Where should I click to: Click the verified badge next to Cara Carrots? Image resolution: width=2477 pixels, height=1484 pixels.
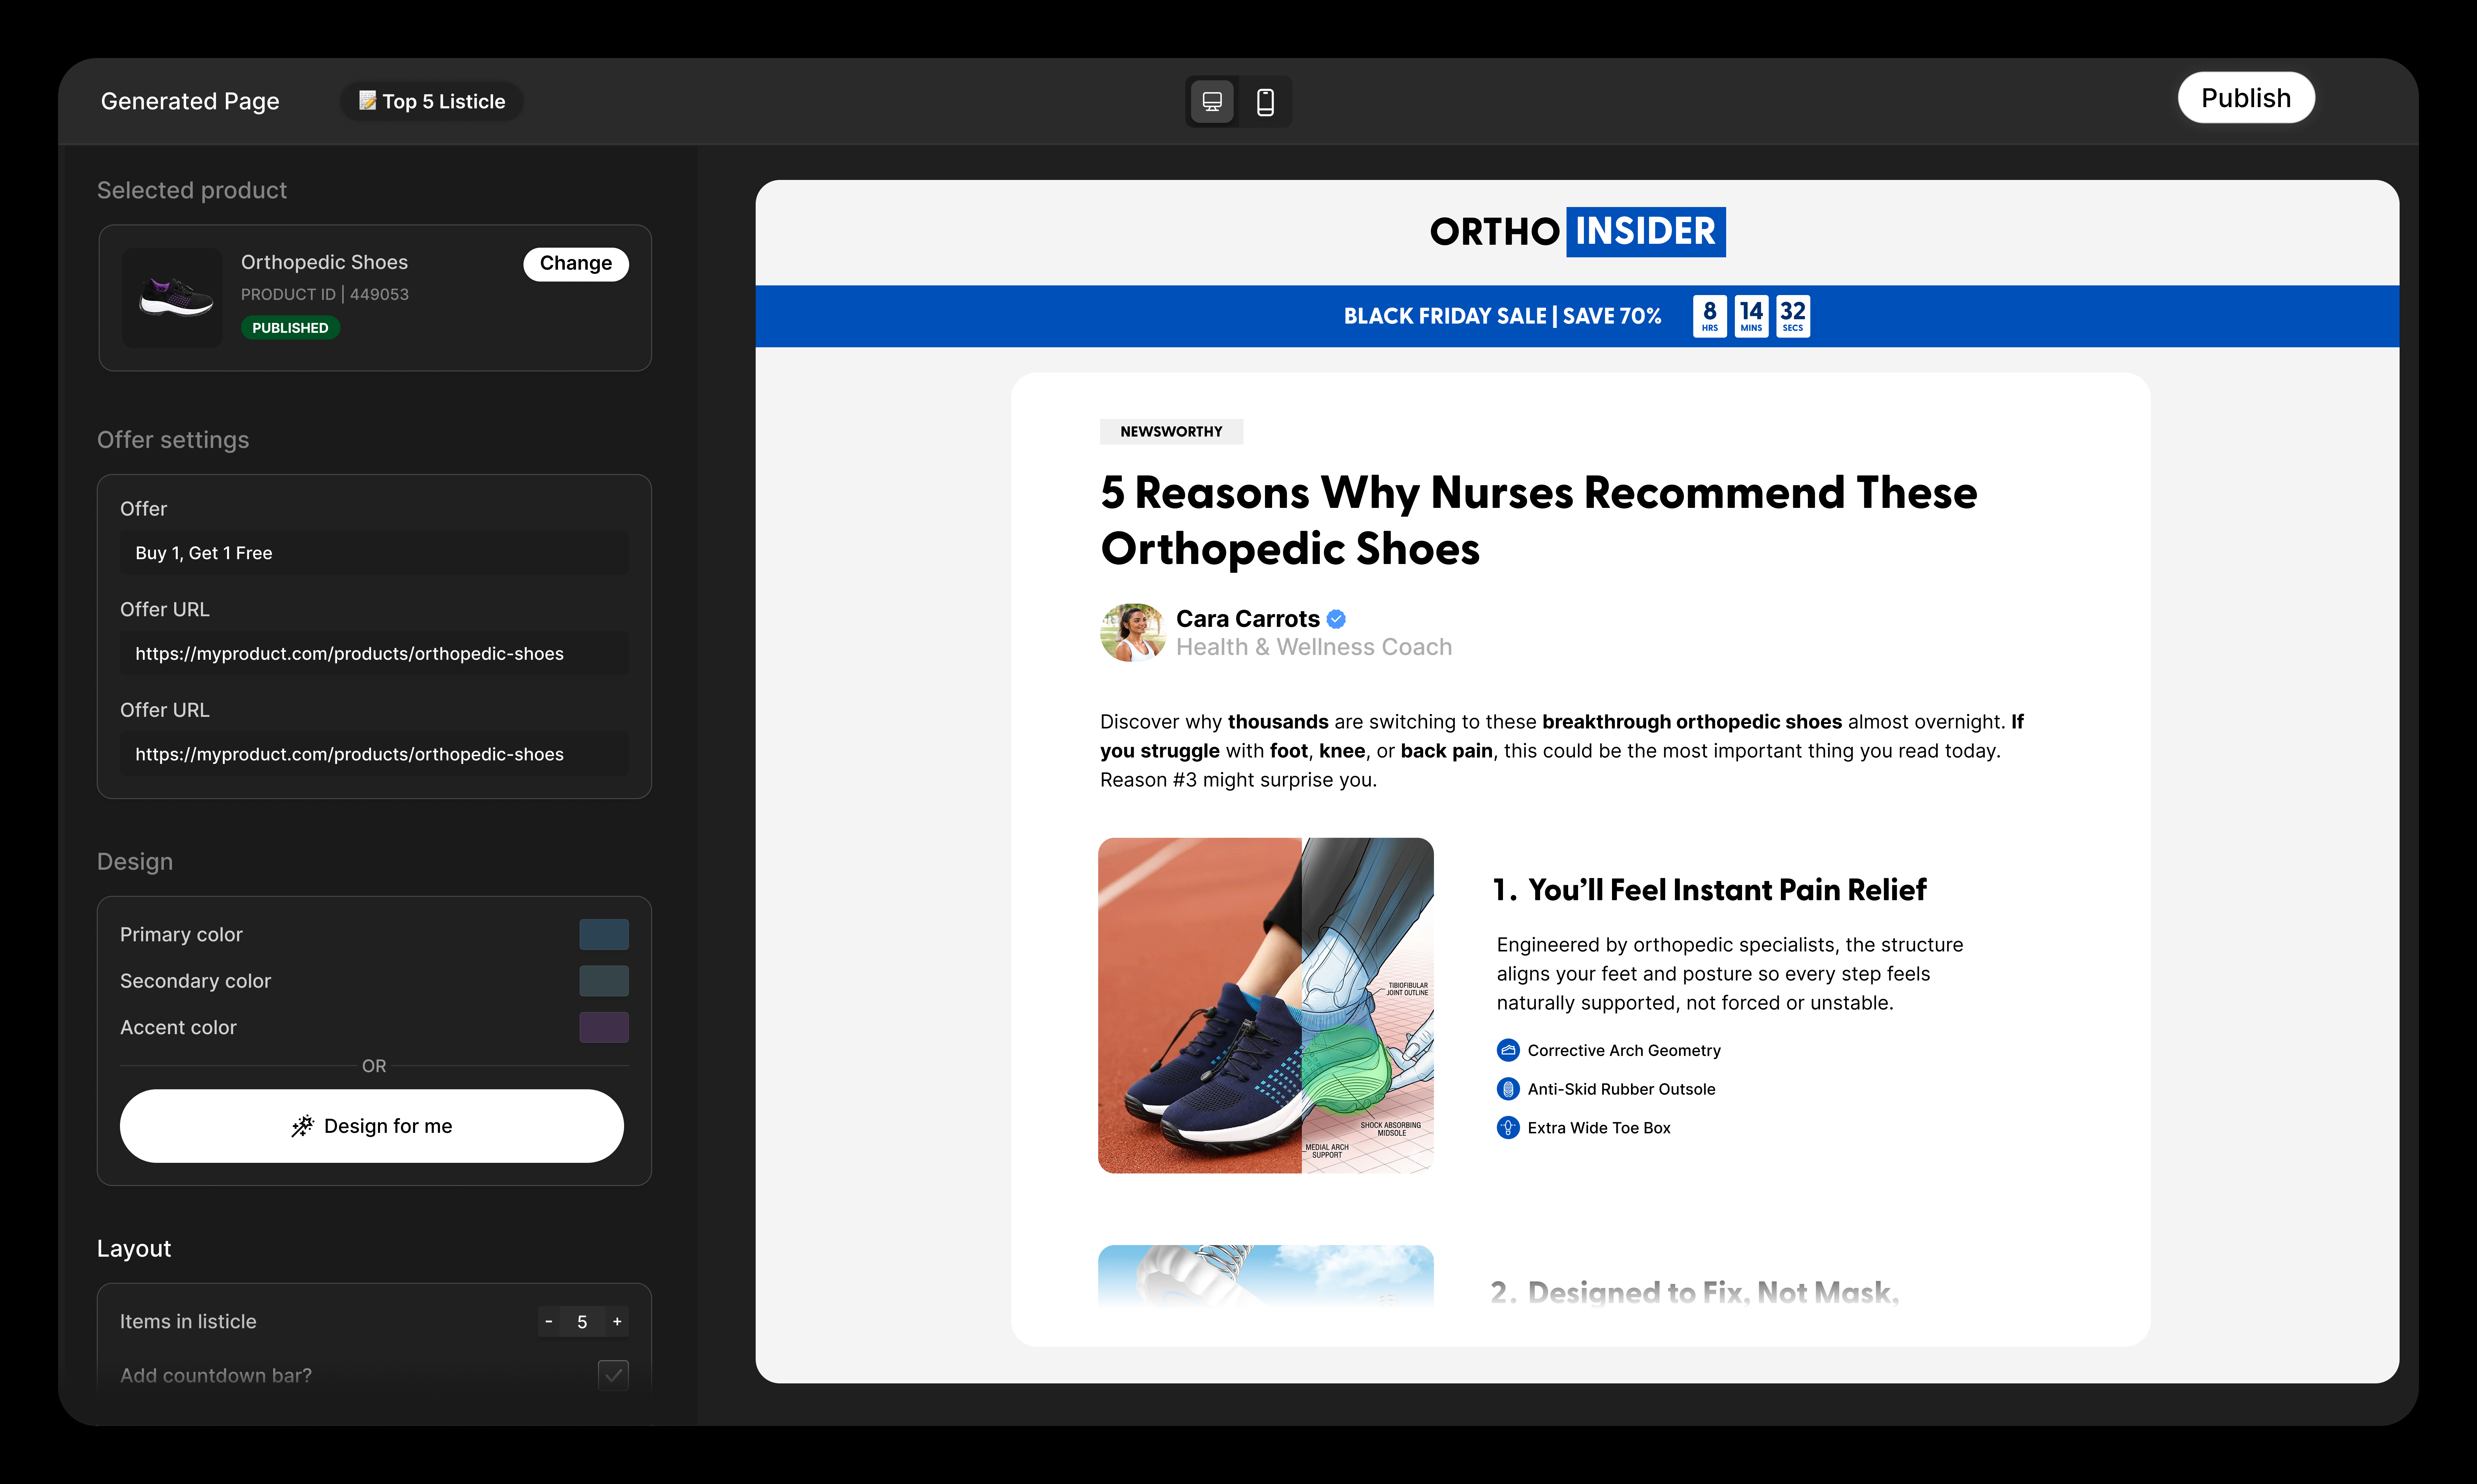pyautogui.click(x=1336, y=619)
